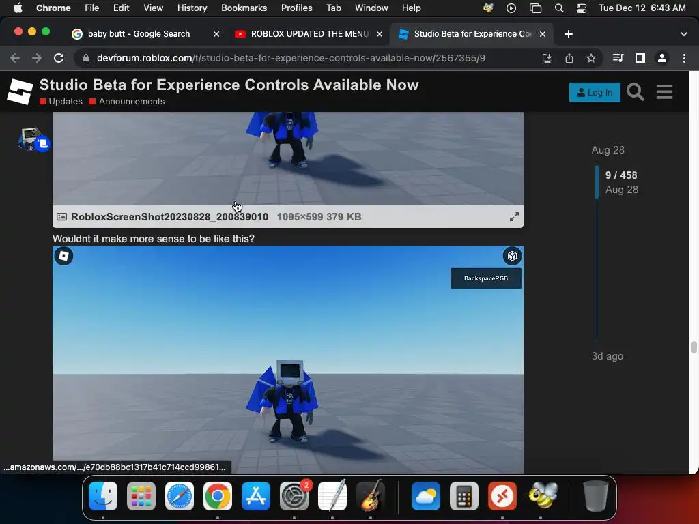This screenshot has width=699, height=524.
Task: Click the 9 / 458 post counter
Action: pyautogui.click(x=621, y=175)
